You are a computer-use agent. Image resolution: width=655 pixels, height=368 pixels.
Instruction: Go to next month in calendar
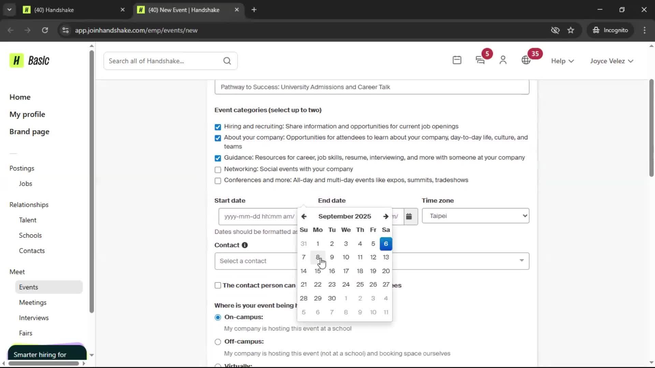(x=385, y=216)
